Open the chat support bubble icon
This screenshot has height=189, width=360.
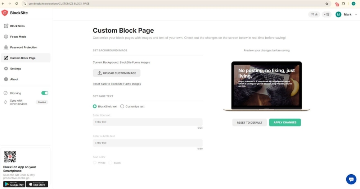coord(351,179)
